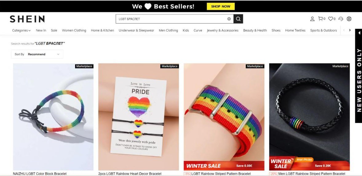Open the Sort By Recommend dropdown

37,54
